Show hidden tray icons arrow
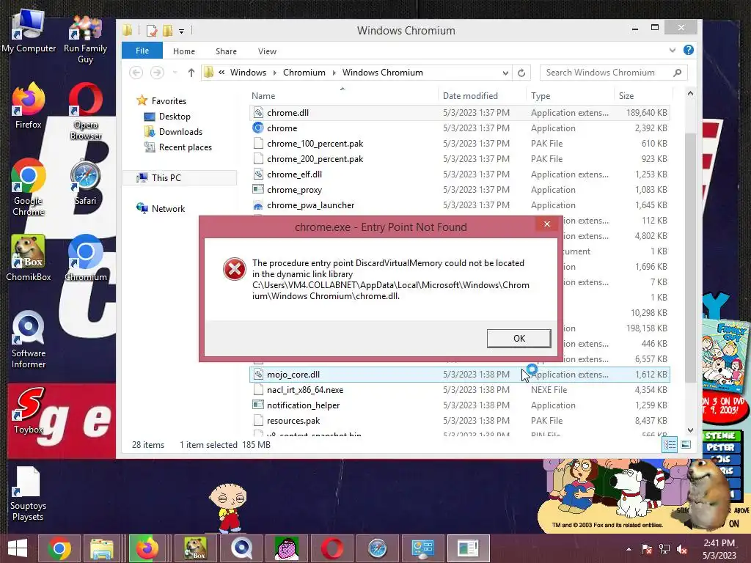The image size is (751, 563). (629, 549)
